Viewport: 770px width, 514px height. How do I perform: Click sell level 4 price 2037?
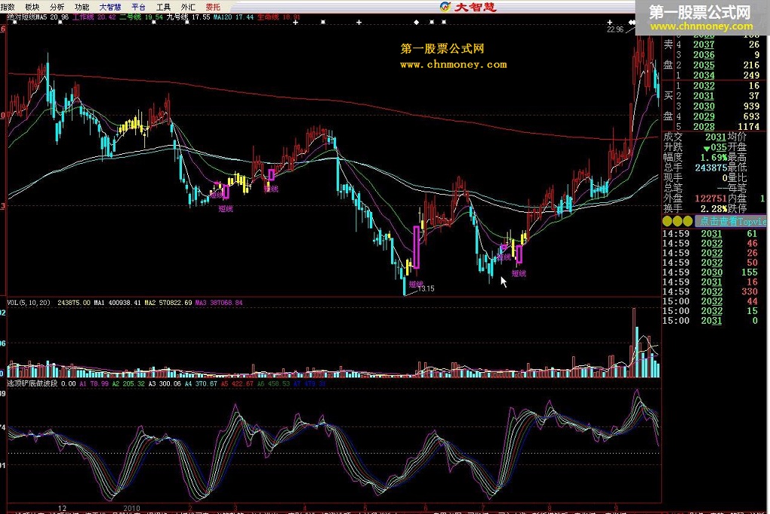[x=704, y=45]
